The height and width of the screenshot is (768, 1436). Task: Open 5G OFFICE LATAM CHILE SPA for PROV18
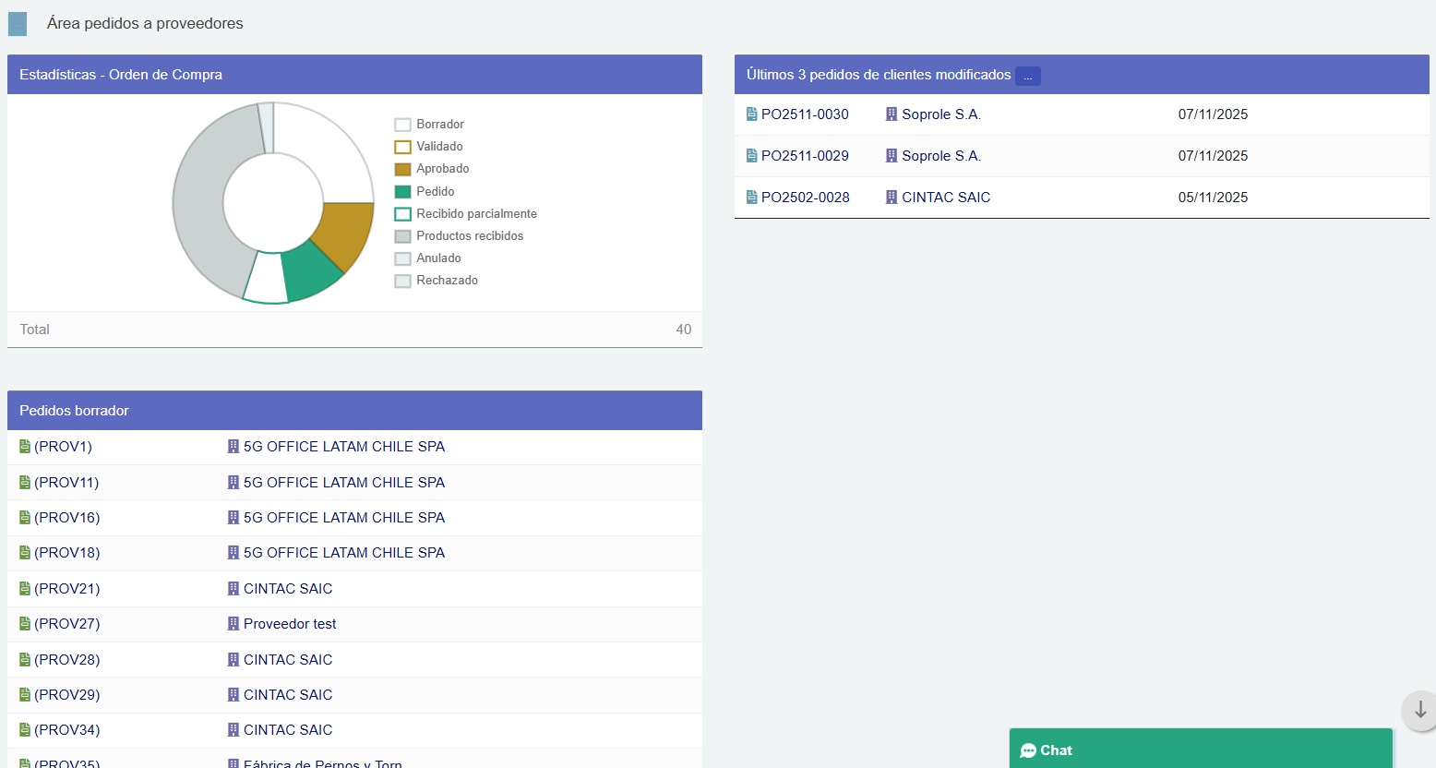pyautogui.click(x=343, y=553)
